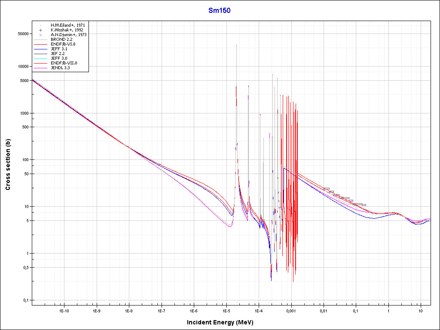
Task: Click the plus marker for K.Wisshak 1992
Action: [40, 30]
